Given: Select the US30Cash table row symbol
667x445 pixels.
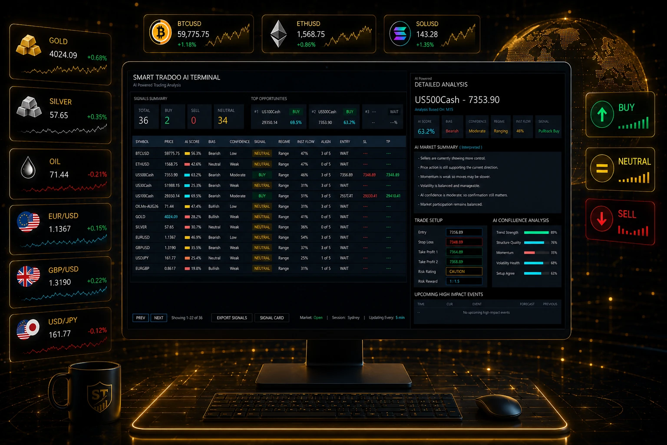Looking at the screenshot, I should tap(143, 186).
